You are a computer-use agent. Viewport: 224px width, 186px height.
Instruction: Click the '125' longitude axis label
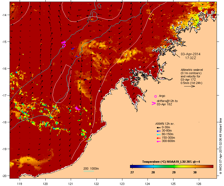click(x=173, y=184)
